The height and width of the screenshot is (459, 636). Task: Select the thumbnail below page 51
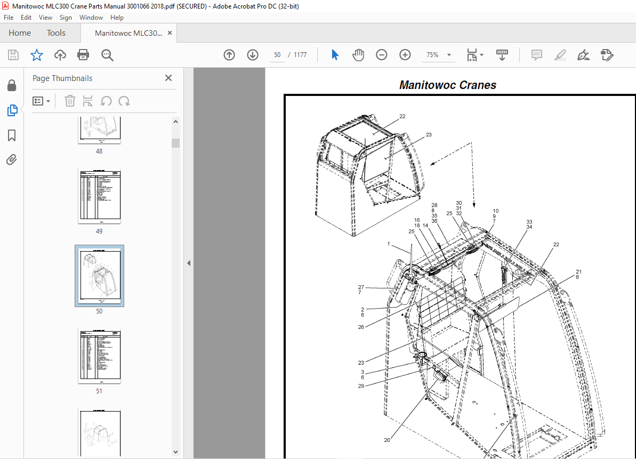(99, 433)
